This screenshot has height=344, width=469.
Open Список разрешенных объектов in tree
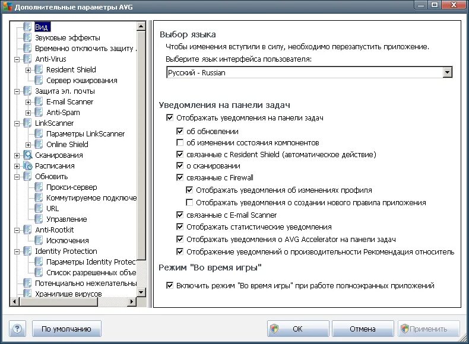[x=91, y=273]
